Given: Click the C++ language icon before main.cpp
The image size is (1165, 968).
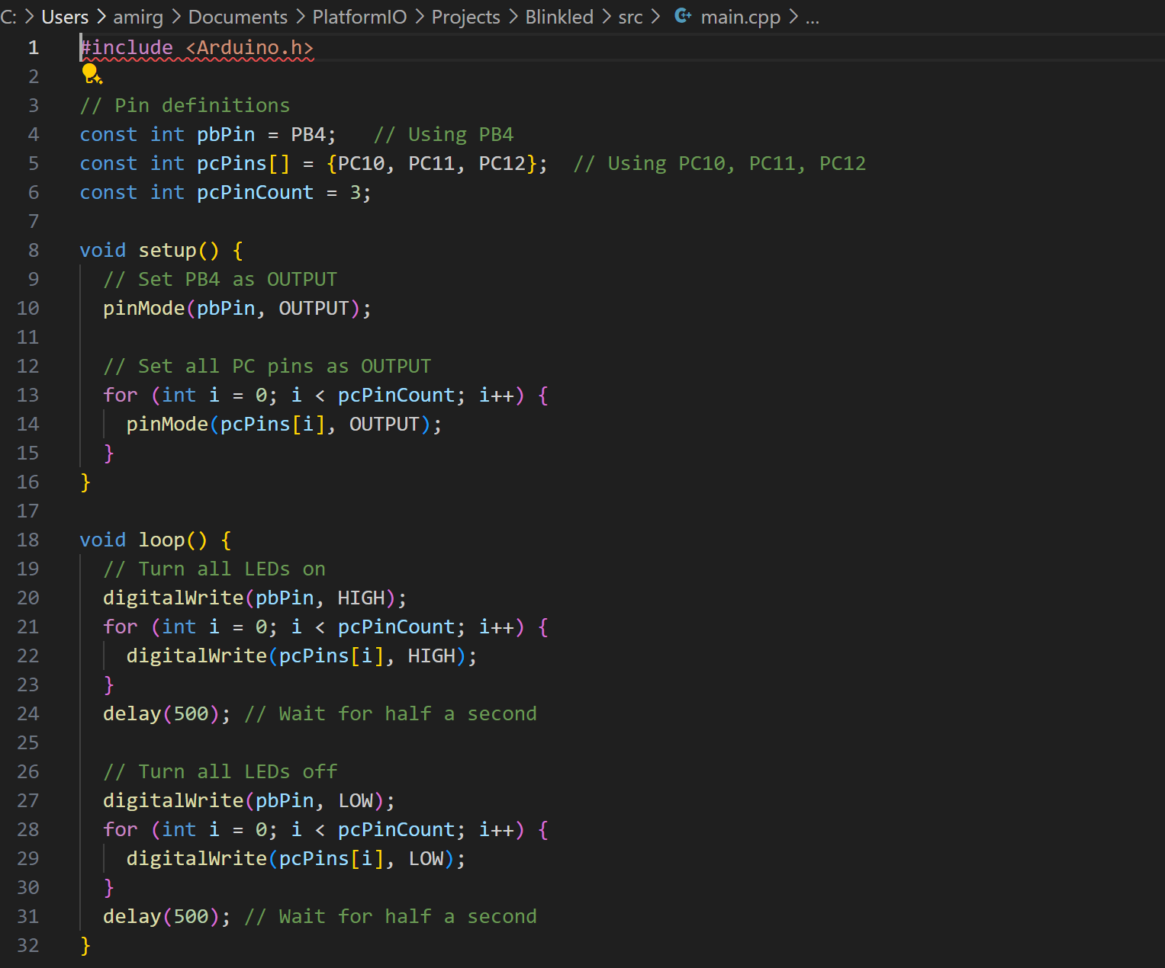Looking at the screenshot, I should 681,16.
